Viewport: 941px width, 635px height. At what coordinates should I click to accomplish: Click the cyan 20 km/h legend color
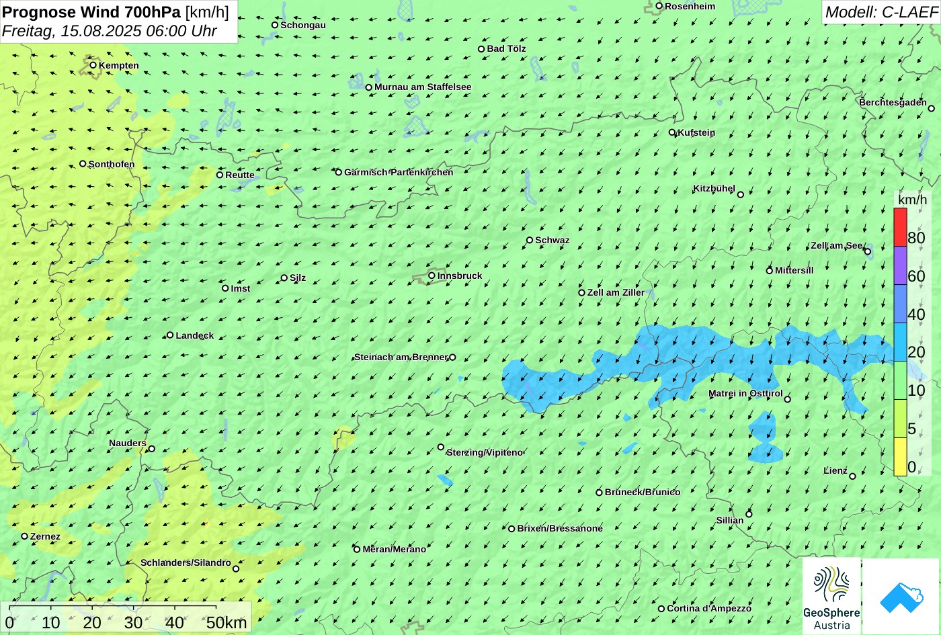[x=900, y=342]
